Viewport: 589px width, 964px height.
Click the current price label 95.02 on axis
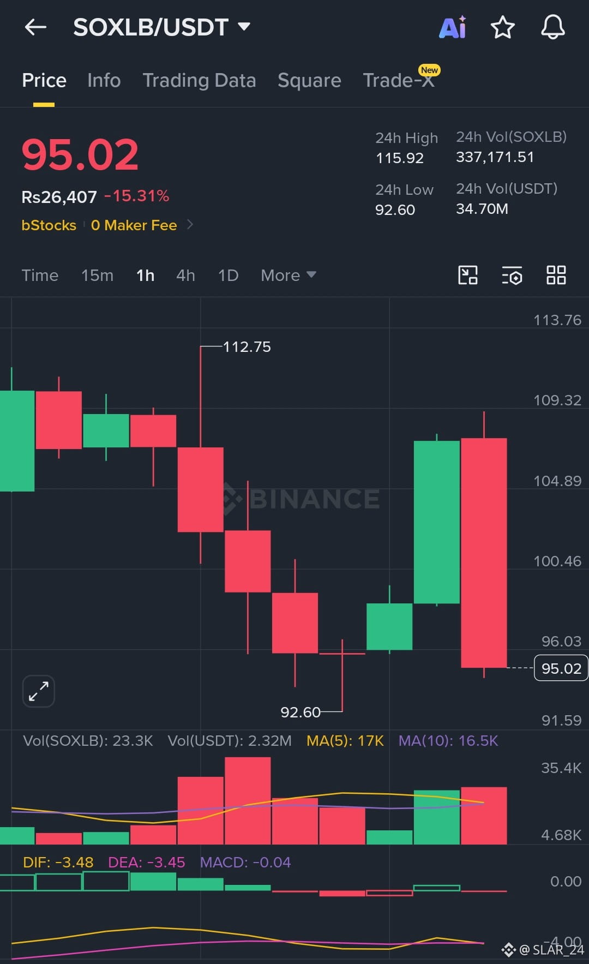pyautogui.click(x=561, y=668)
